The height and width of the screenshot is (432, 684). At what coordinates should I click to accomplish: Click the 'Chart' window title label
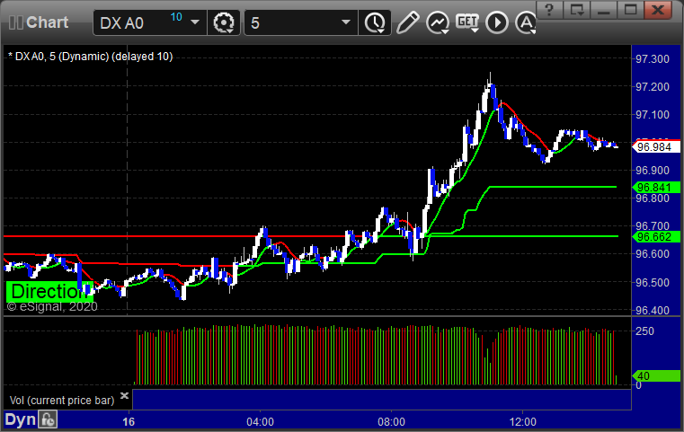47,22
